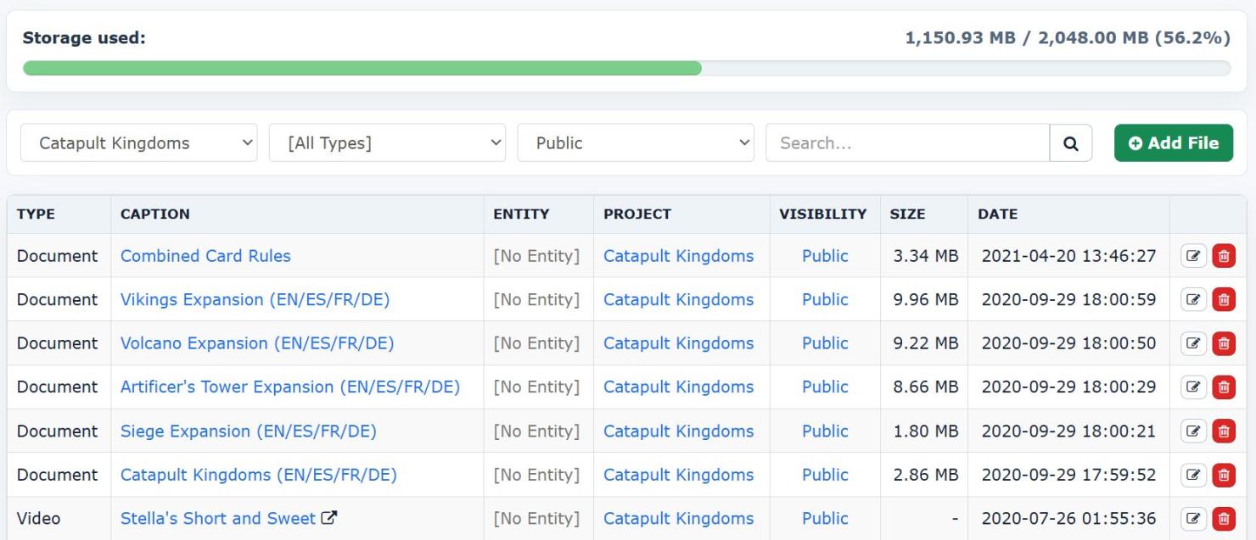
Task: Toggle Public visibility for Vikings Expansion
Action: click(825, 299)
